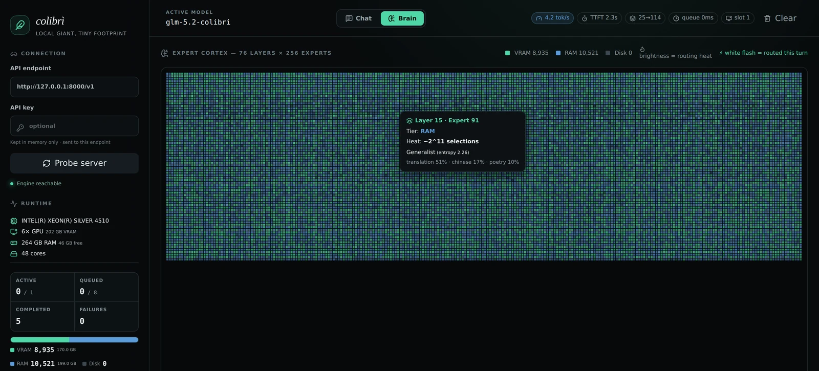Click the trash icon beside Clear
This screenshot has width=819, height=371.
(767, 18)
